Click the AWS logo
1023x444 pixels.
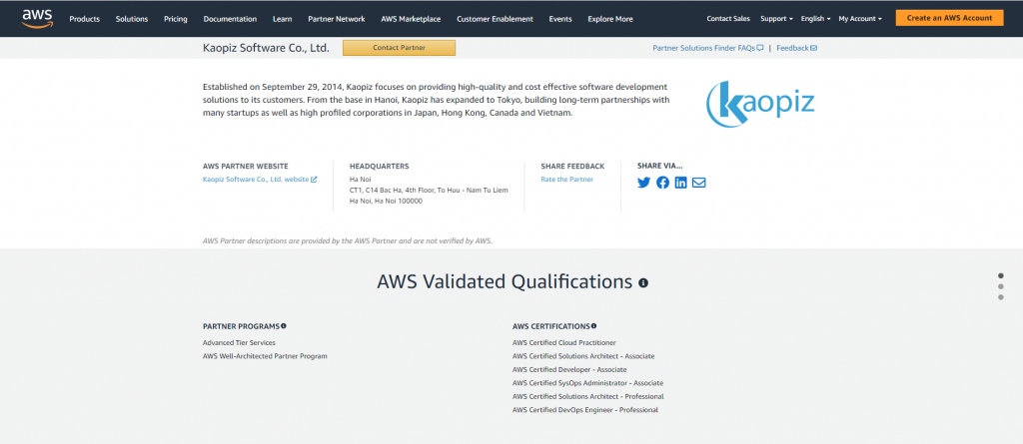click(38, 18)
